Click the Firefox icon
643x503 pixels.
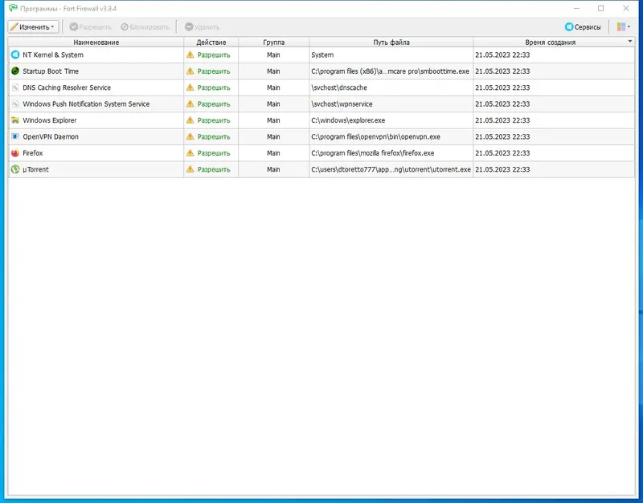click(15, 153)
